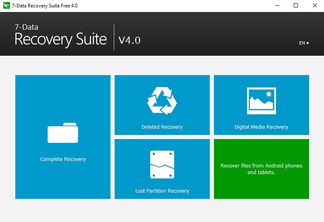Choose the Deleted Recovery label
324x222 pixels.
tap(162, 127)
